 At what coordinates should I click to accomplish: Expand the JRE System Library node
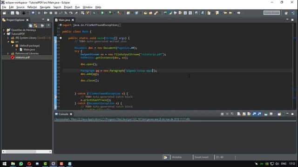tap(8, 38)
